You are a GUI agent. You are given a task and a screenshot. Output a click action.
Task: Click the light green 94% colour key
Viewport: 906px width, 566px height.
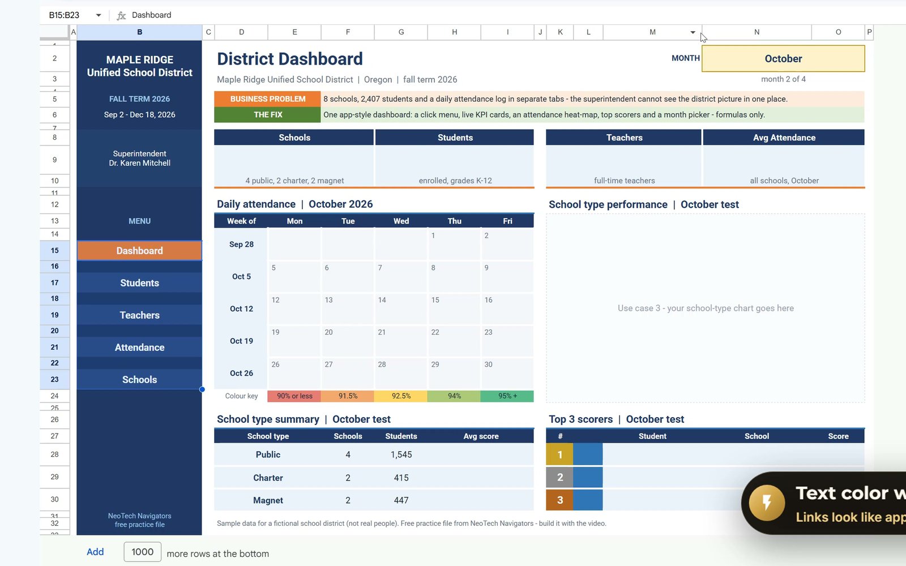coord(454,396)
